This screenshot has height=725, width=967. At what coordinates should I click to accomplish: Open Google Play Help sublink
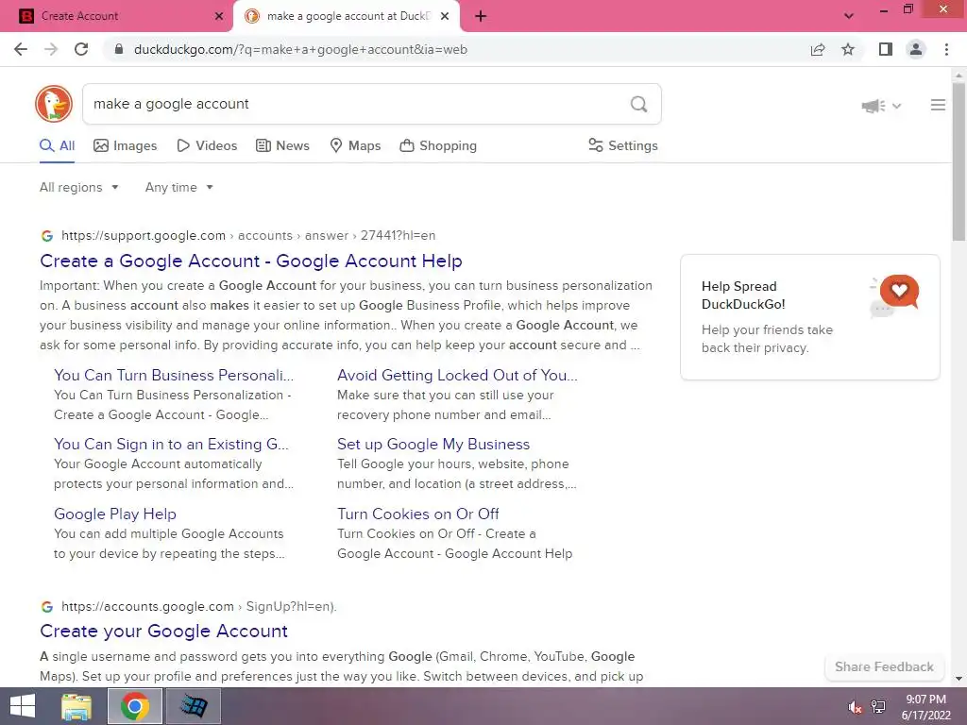[114, 514]
